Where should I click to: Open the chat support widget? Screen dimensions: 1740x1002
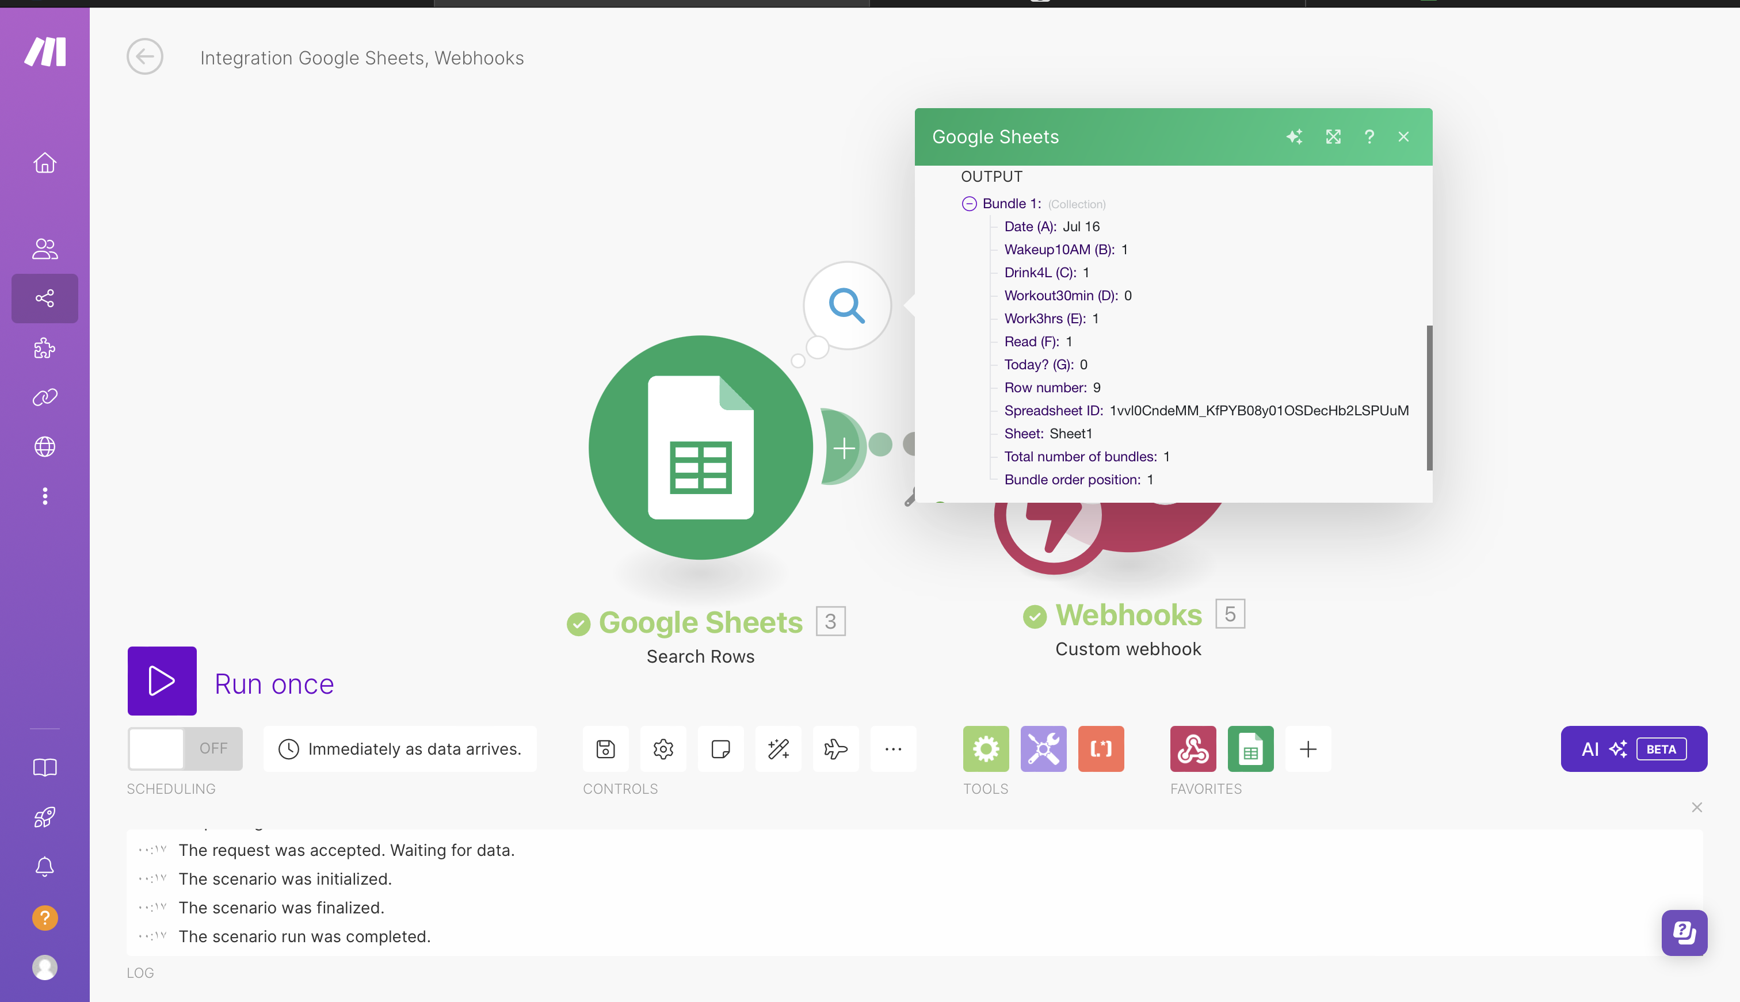[x=1684, y=932]
